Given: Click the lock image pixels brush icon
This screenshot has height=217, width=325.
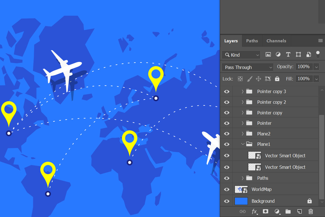Looking at the screenshot, I should pyautogui.click(x=249, y=79).
